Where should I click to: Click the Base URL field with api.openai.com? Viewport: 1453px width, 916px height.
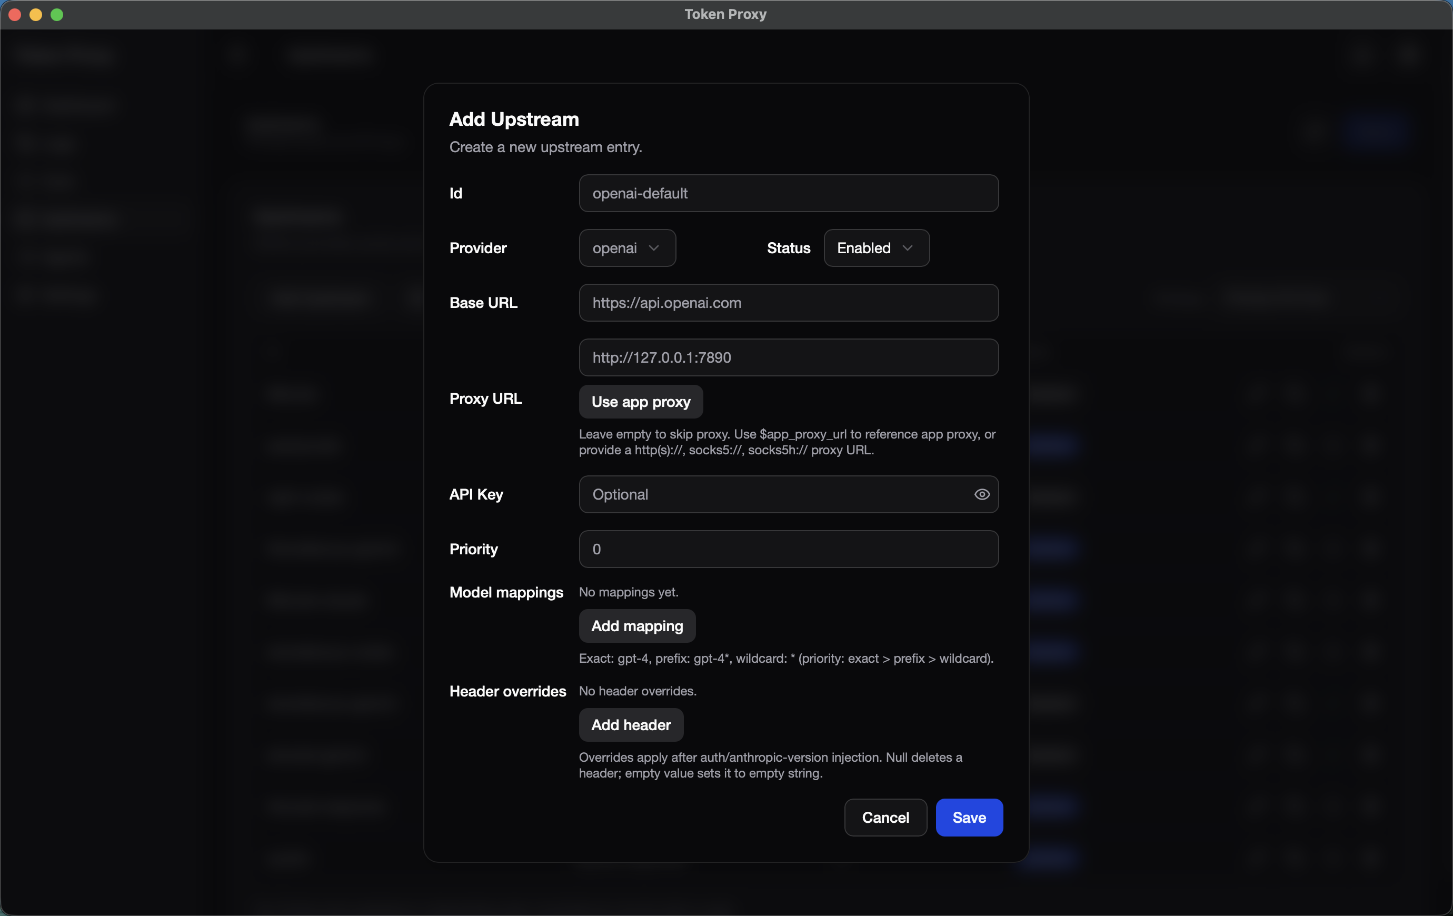click(788, 303)
